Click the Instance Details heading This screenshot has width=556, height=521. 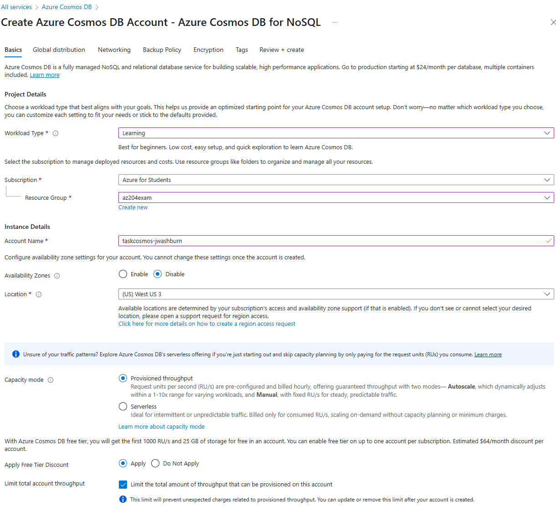[27, 227]
